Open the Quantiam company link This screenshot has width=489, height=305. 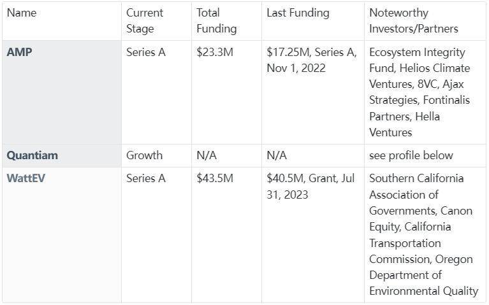tap(32, 155)
